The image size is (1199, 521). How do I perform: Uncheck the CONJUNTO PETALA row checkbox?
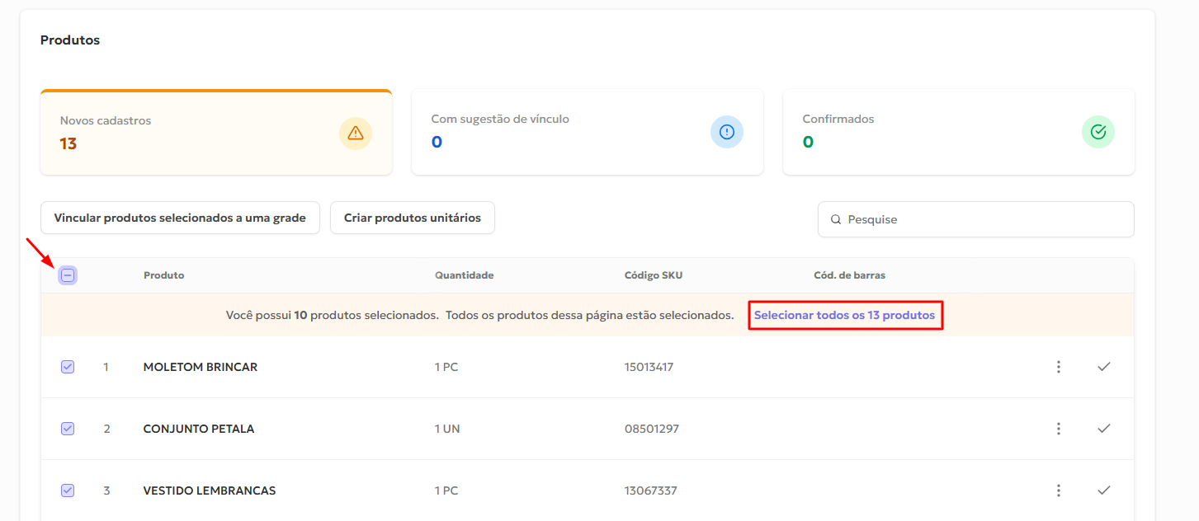pyautogui.click(x=68, y=429)
